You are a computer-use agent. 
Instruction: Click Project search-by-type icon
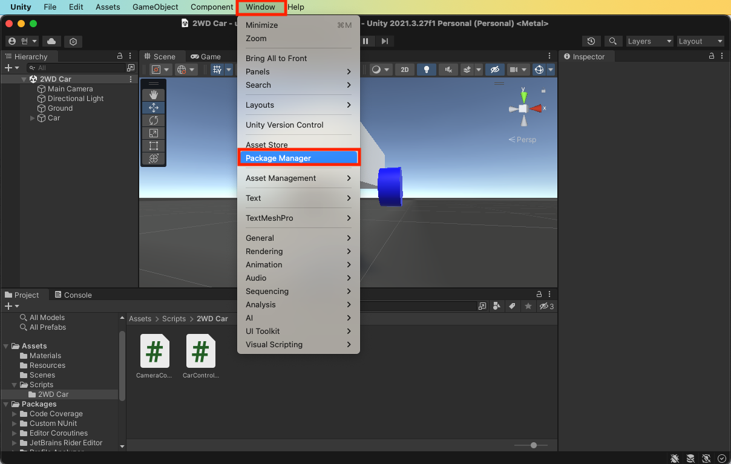[496, 306]
